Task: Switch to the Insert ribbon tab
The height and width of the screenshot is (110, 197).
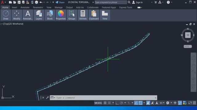Action: pos(14,7)
